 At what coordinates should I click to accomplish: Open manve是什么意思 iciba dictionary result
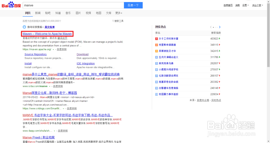[x=71, y=74]
